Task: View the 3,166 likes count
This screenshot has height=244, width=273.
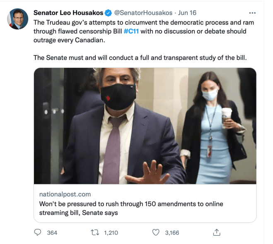Action: coord(172,233)
